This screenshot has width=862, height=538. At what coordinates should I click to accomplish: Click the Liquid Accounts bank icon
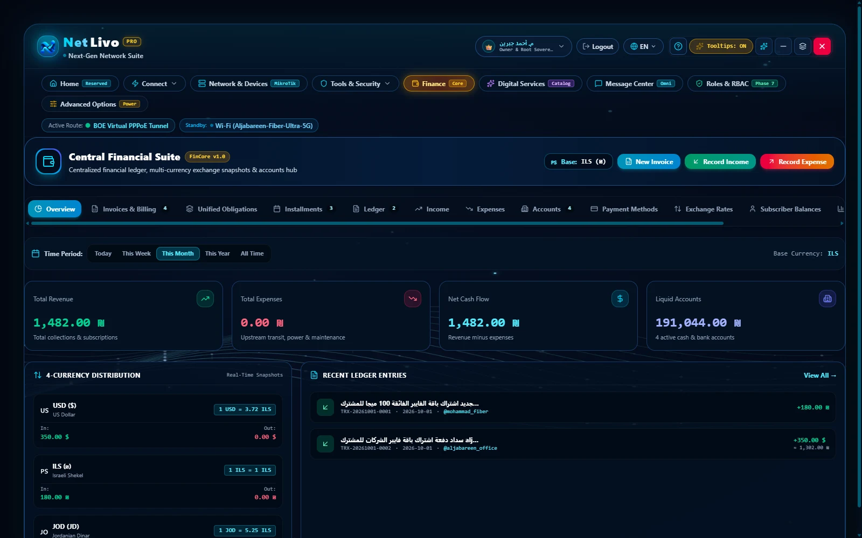(828, 299)
